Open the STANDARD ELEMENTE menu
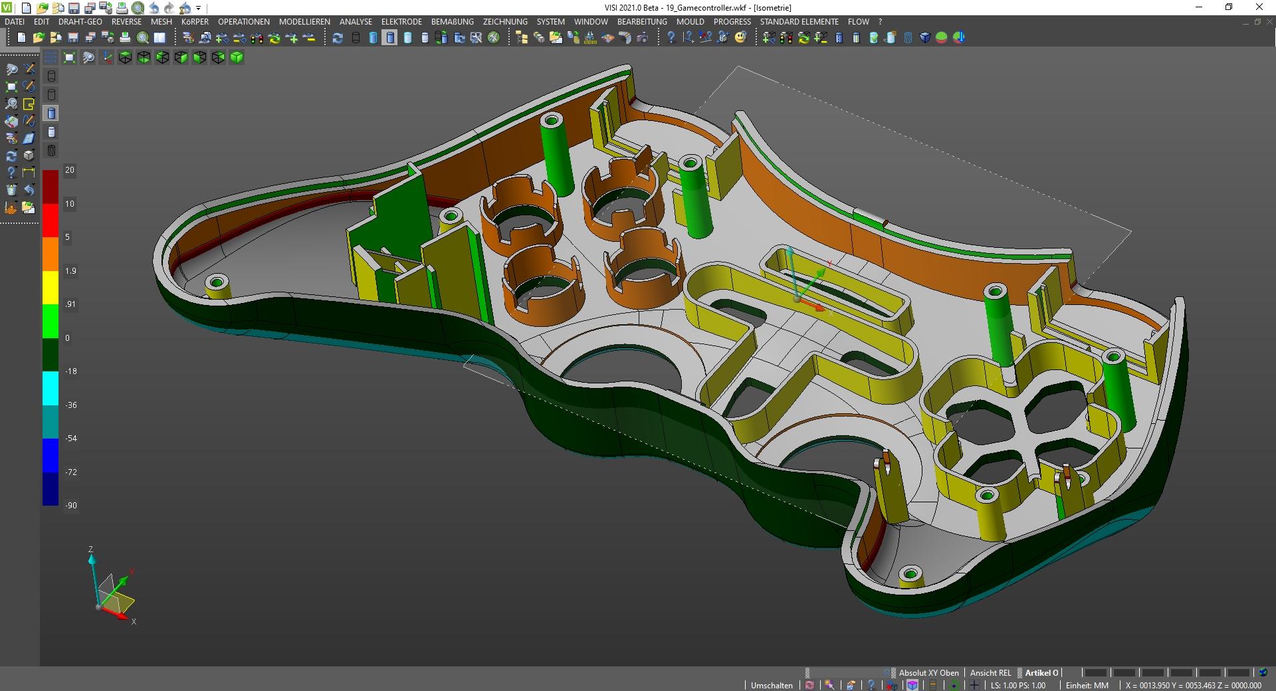Viewport: 1276px width, 691px height. 799,22
